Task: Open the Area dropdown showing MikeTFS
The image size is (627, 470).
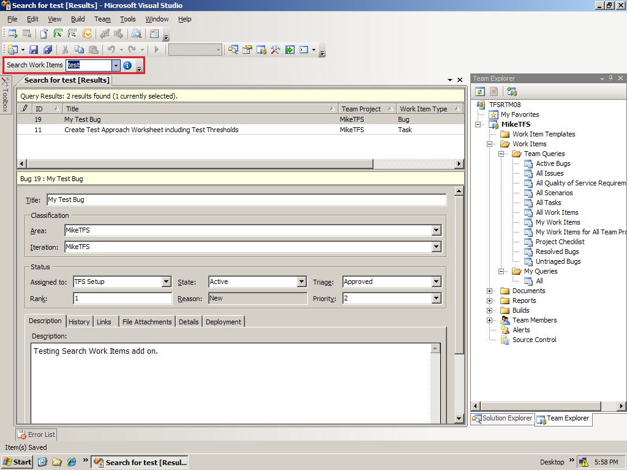Action: (x=436, y=230)
